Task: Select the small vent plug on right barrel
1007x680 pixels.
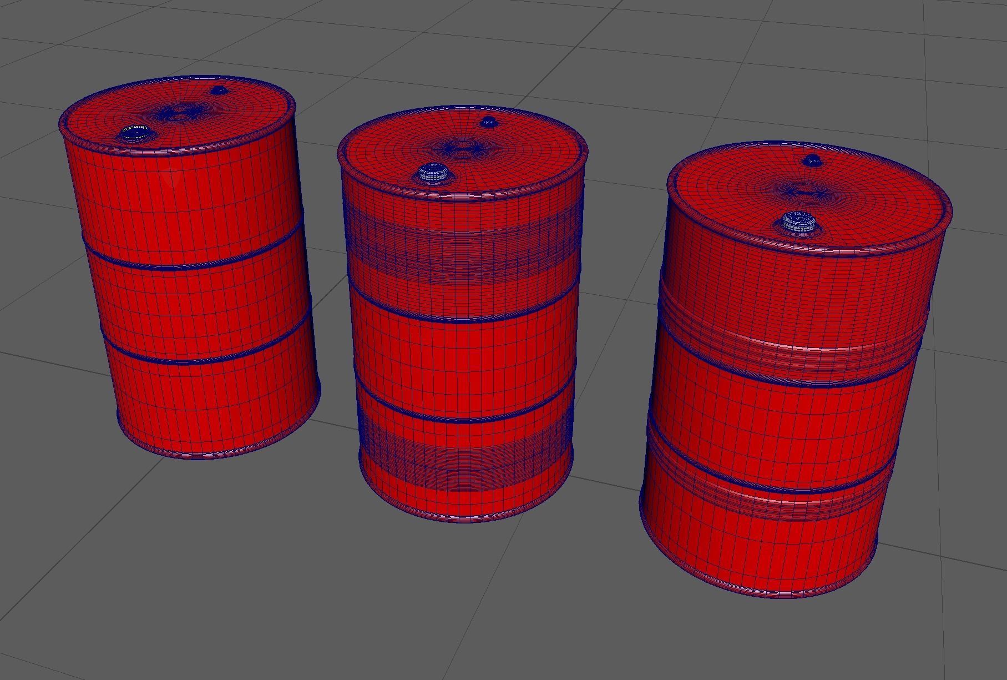Action: tap(812, 160)
